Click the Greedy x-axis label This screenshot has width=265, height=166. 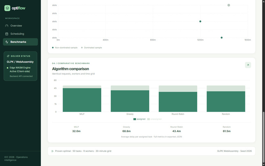tap(130, 114)
